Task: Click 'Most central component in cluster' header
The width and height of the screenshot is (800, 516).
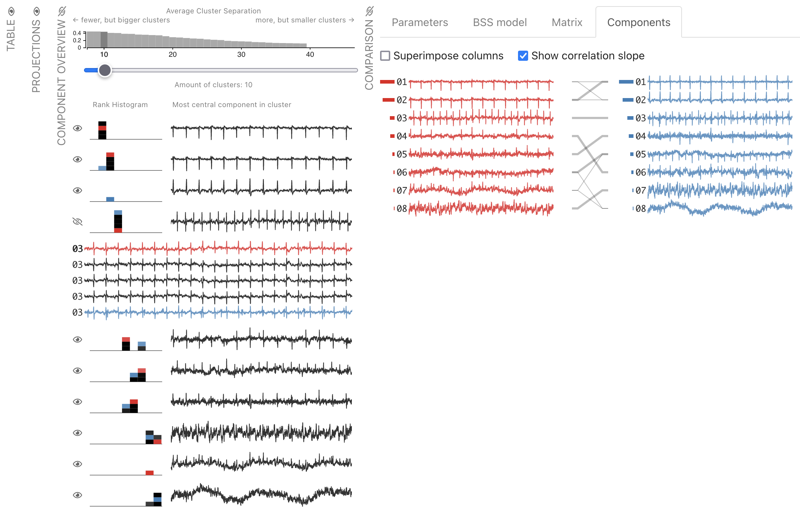Action: (232, 105)
